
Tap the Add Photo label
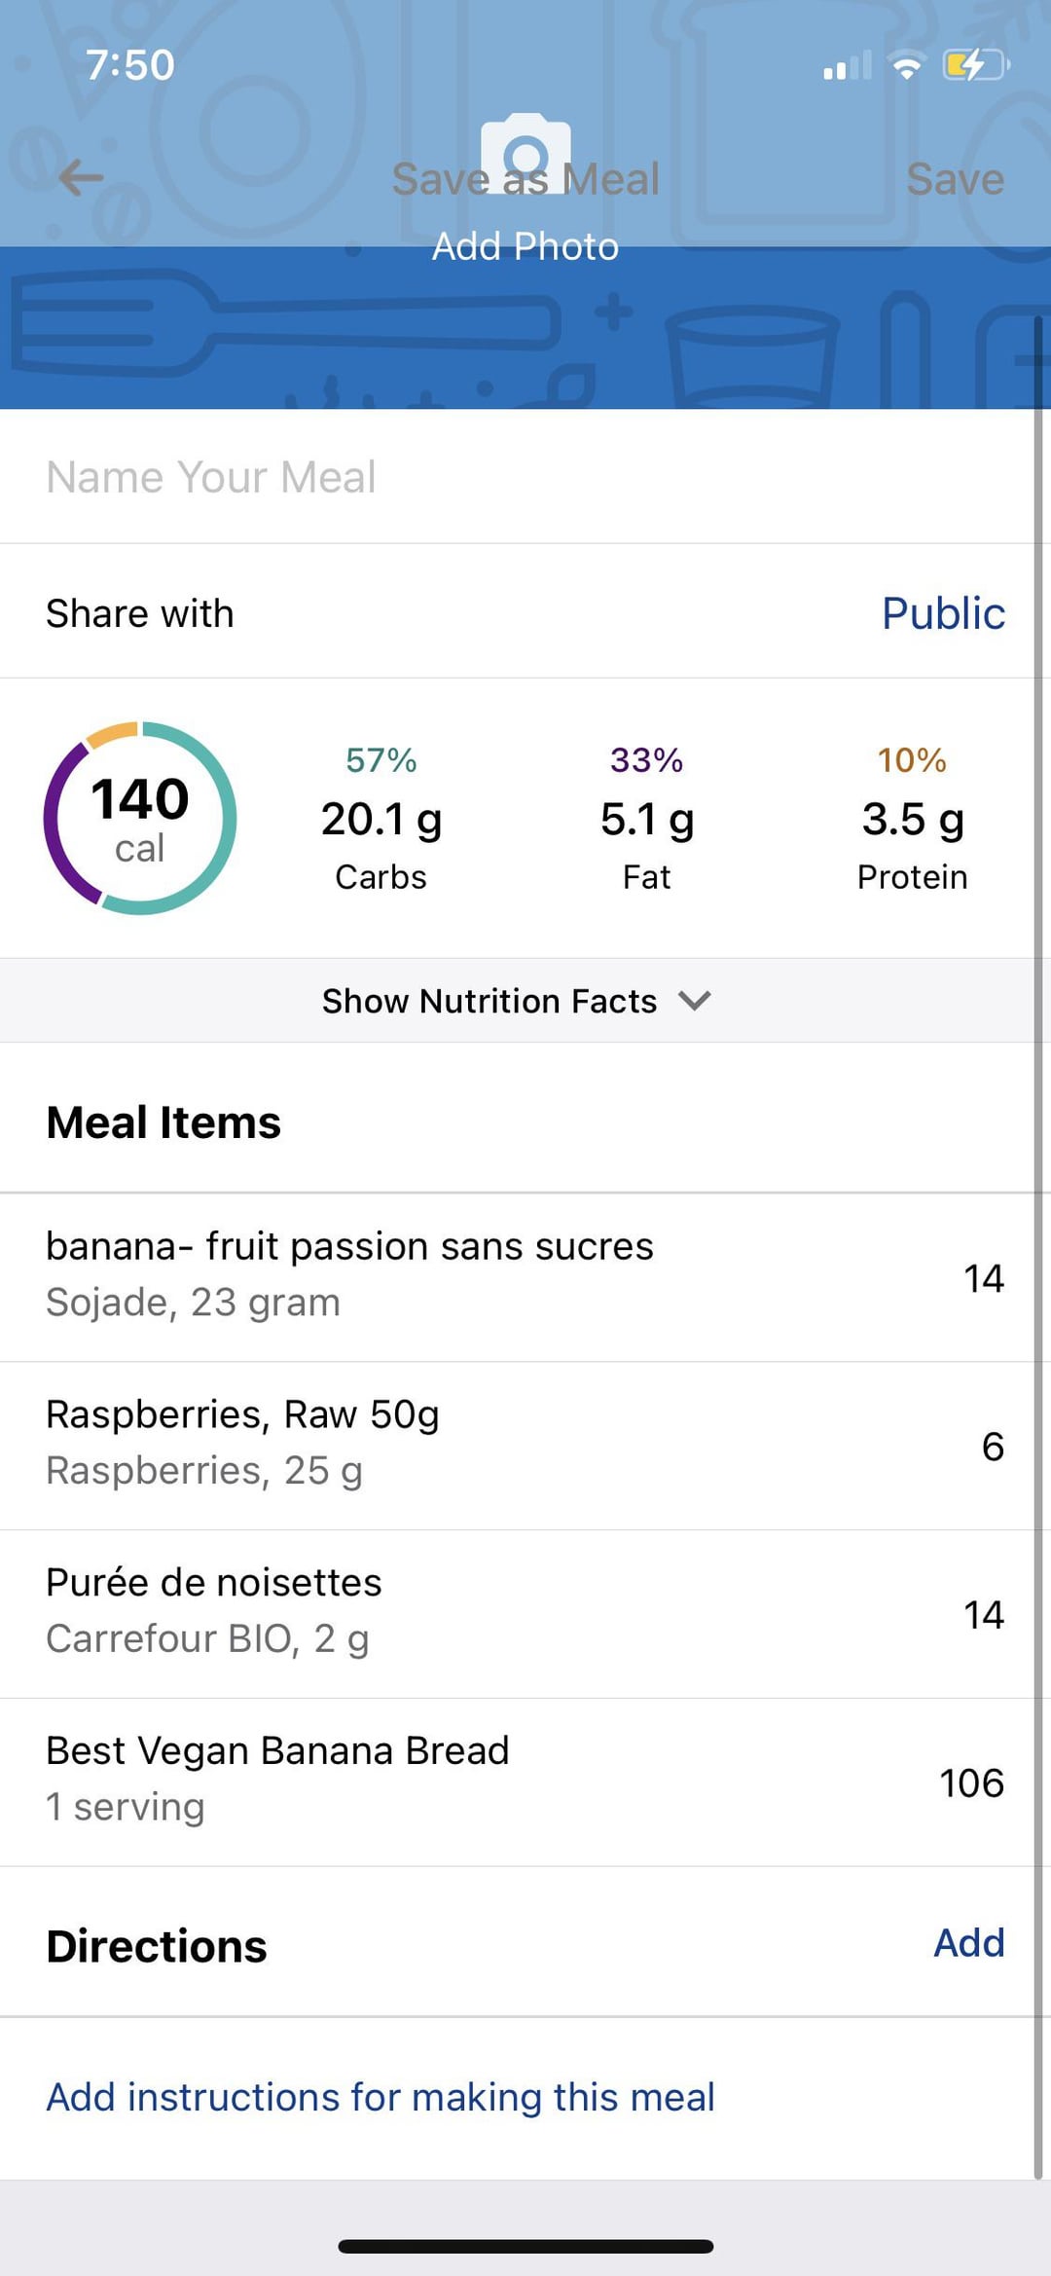(x=525, y=246)
